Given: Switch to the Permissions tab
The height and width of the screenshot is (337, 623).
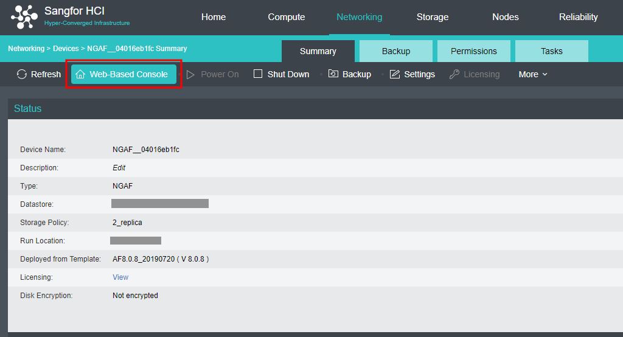Looking at the screenshot, I should [473, 51].
